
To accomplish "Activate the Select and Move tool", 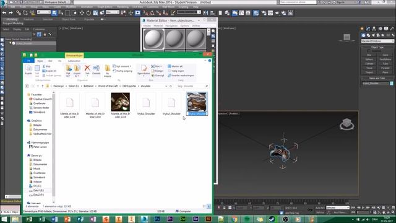I will 82,12.
